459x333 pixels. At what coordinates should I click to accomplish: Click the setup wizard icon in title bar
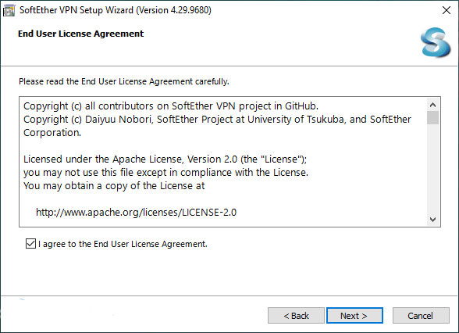[9, 11]
